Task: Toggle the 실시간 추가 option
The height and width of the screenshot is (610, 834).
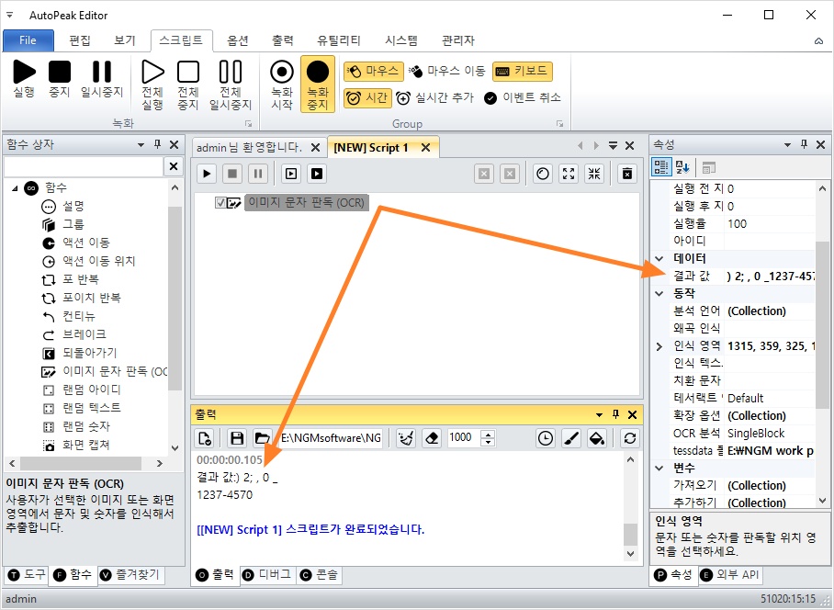Action: click(434, 98)
